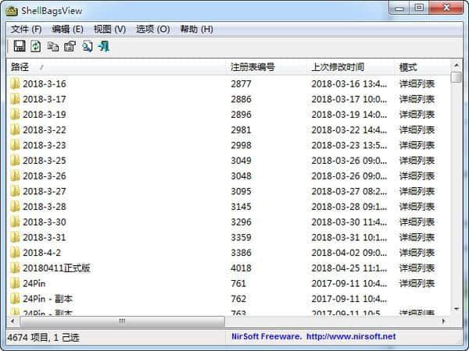This screenshot has height=351, width=469.
Task: Sort by the 注册表编号 column header
Action: [x=267, y=67]
